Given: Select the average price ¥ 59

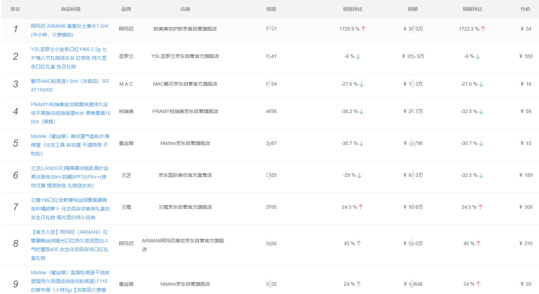Looking at the screenshot, I should [526, 111].
